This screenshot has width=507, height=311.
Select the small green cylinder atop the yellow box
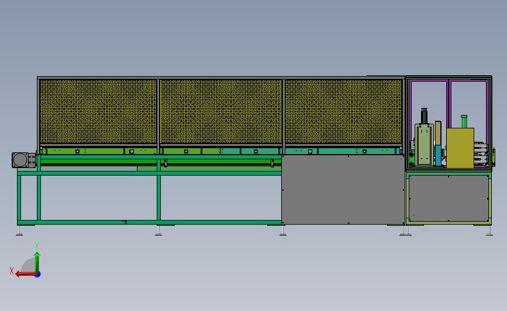(x=464, y=121)
